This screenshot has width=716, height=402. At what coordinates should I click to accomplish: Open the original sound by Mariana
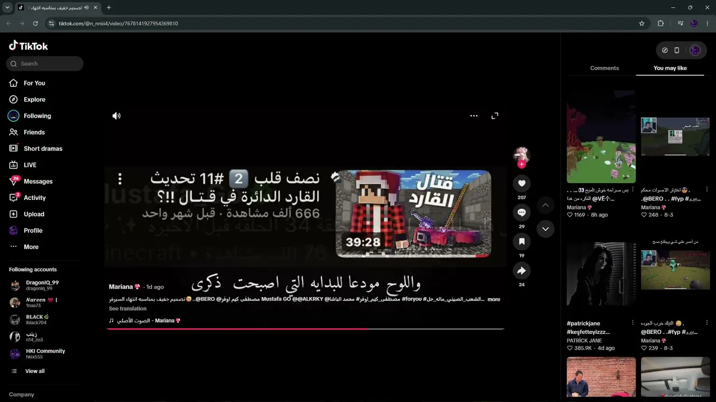tap(145, 320)
